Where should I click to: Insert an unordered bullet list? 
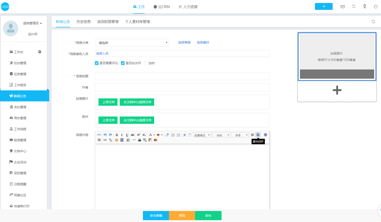tap(178, 135)
